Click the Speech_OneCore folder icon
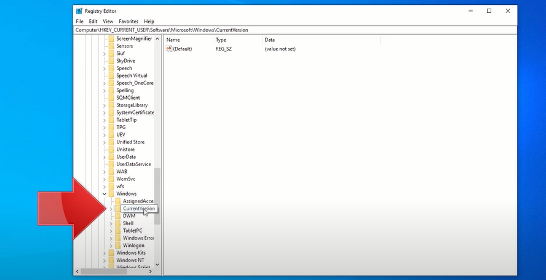The image size is (546, 280). (111, 83)
